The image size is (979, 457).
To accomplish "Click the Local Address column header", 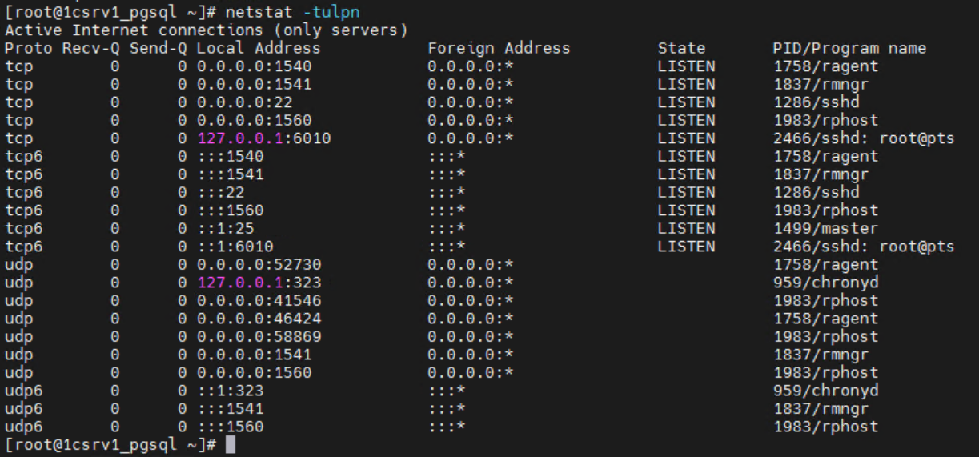I will tap(259, 49).
